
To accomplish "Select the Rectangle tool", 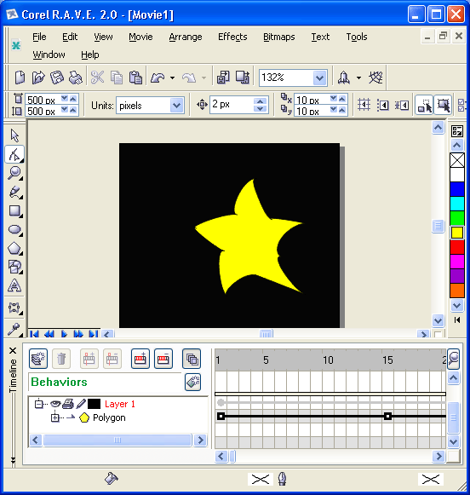I will pos(14,211).
